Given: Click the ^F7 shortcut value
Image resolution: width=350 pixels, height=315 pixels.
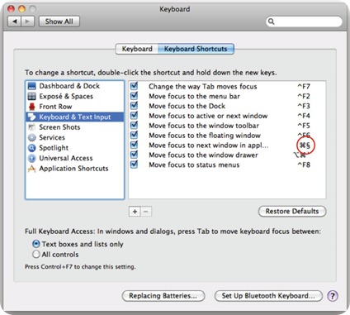Looking at the screenshot, I should click(304, 87).
